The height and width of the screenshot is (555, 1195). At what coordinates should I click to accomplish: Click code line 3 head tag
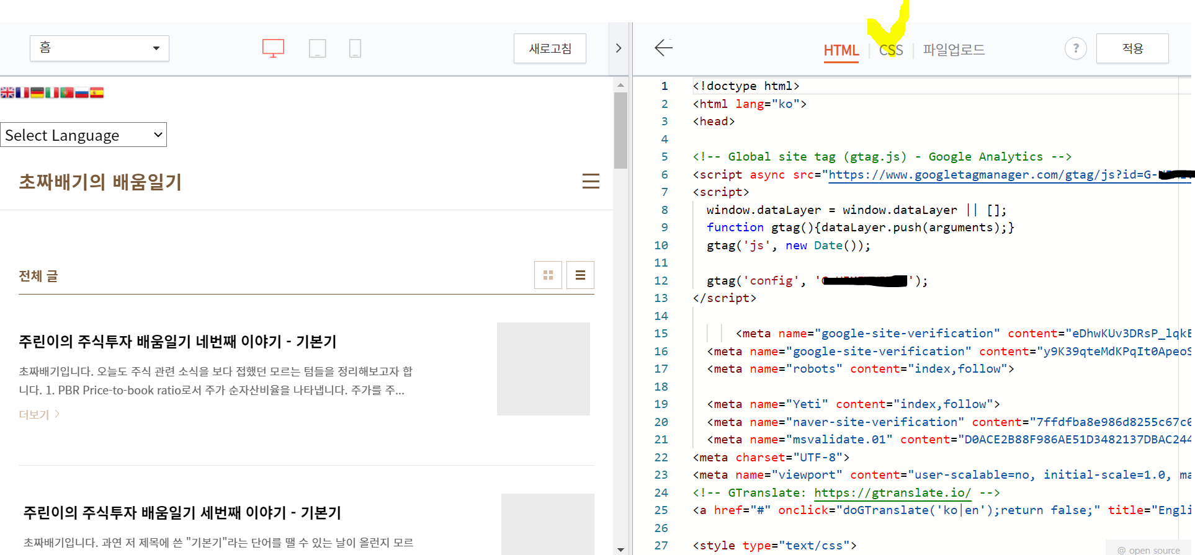(714, 122)
